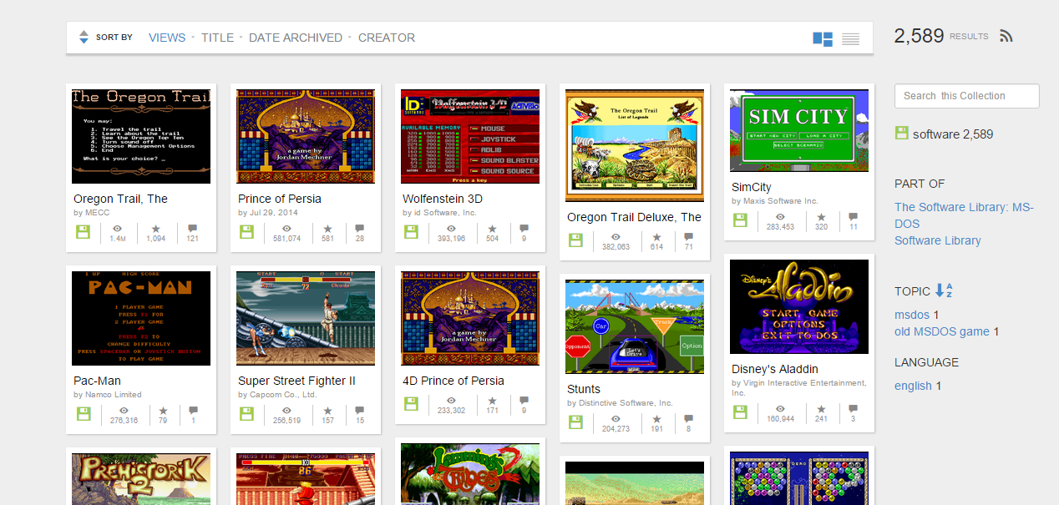Viewport: 1059px width, 505px height.
Task: Filter by english language
Action: 913,386
